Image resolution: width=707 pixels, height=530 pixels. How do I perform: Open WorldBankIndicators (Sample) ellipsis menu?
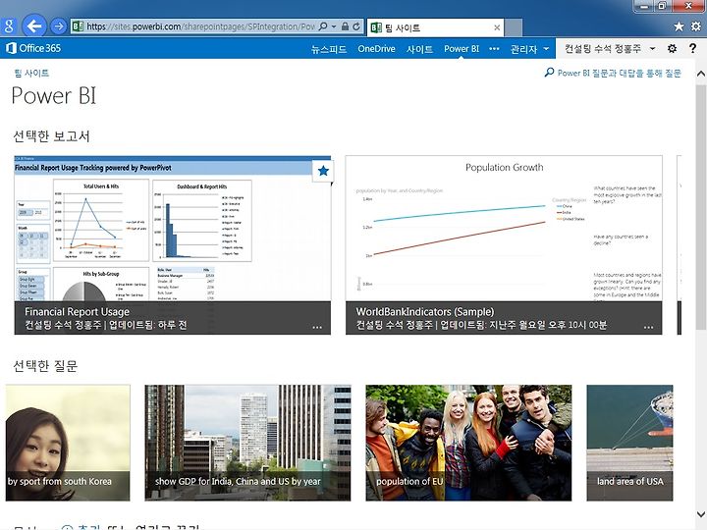point(648,327)
